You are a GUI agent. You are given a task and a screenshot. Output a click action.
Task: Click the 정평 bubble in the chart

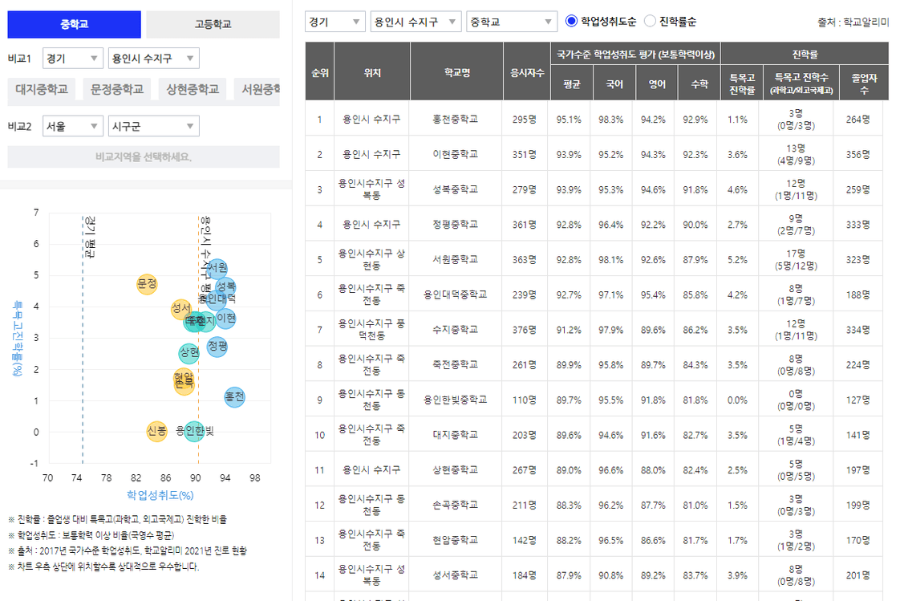tap(217, 346)
